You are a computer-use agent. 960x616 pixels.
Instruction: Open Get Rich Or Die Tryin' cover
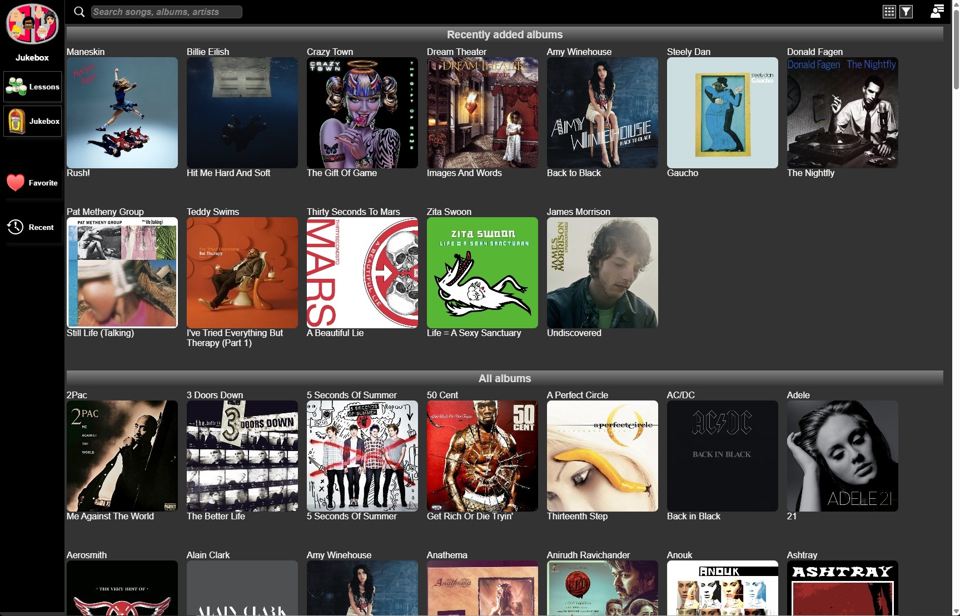[483, 456]
